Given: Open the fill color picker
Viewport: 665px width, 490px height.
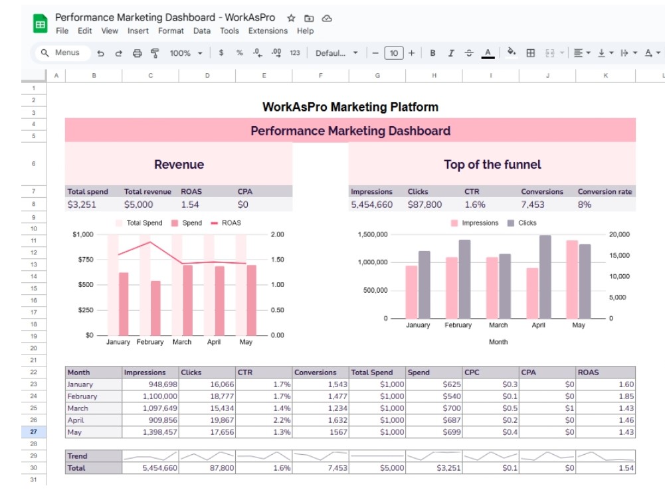Looking at the screenshot, I should [x=512, y=52].
